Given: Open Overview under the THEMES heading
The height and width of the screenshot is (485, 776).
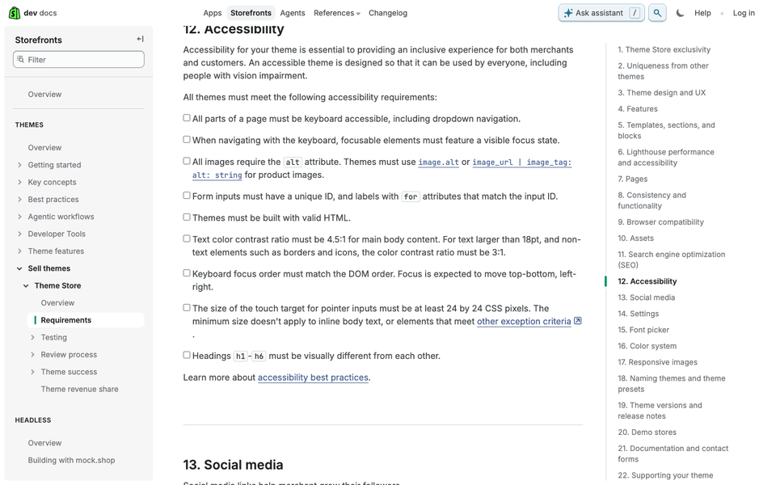Looking at the screenshot, I should [44, 147].
